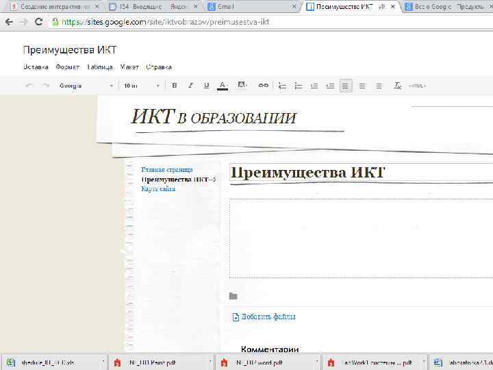Open the 10 pt font size dropdown

pos(140,86)
